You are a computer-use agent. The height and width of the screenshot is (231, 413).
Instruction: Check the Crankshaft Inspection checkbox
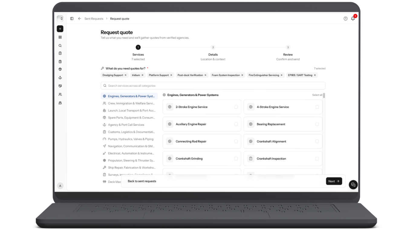click(317, 158)
